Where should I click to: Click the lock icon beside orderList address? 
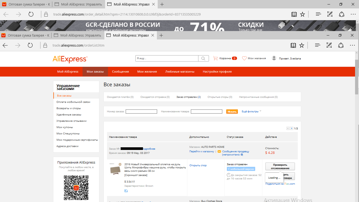coord(45,45)
